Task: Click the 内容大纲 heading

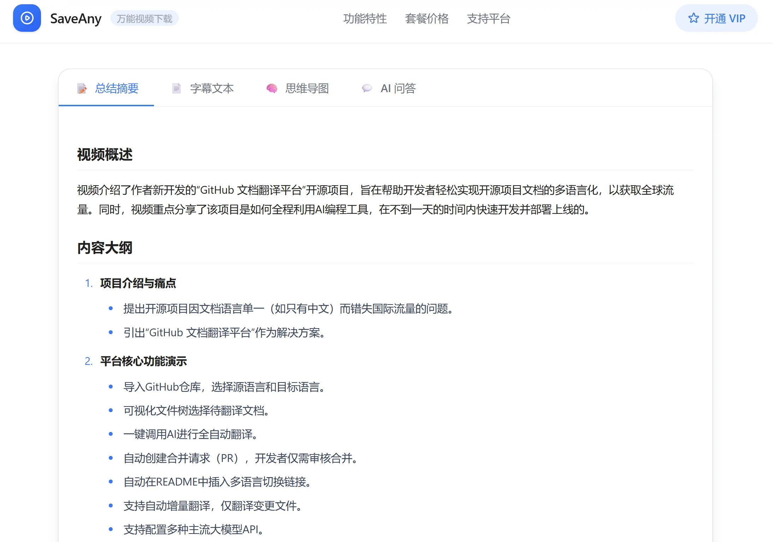Action: pyautogui.click(x=105, y=247)
